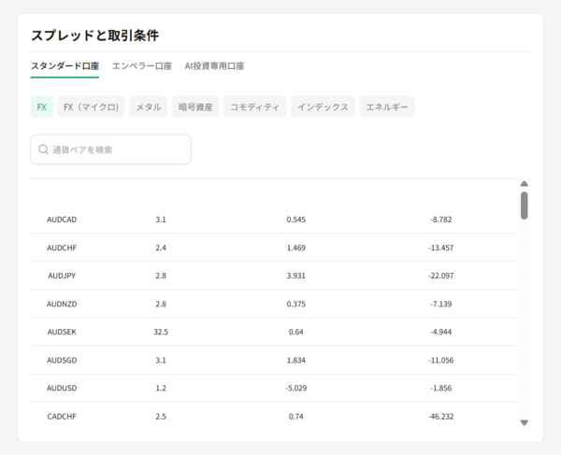Select the AI投資専用口座 tab
This screenshot has width=561, height=455.
pos(214,66)
